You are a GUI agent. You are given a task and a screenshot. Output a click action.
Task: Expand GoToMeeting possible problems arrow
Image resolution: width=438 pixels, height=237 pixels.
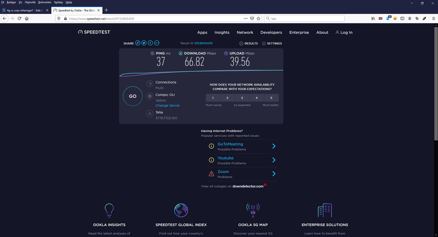[x=274, y=146]
